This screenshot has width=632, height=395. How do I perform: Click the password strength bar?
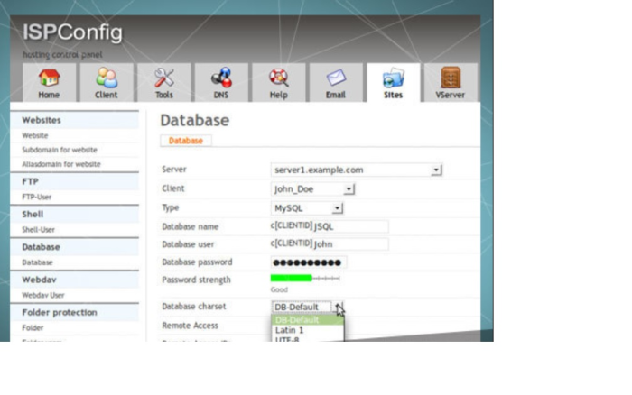305,279
